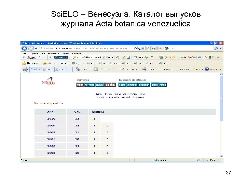Click the Yandex logo in toolbar
246x185 pixels.
coord(31,58)
